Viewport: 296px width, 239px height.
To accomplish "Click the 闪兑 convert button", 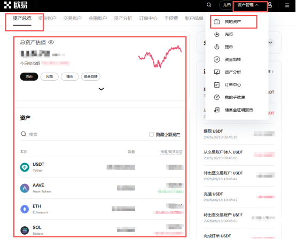I will click(x=50, y=76).
